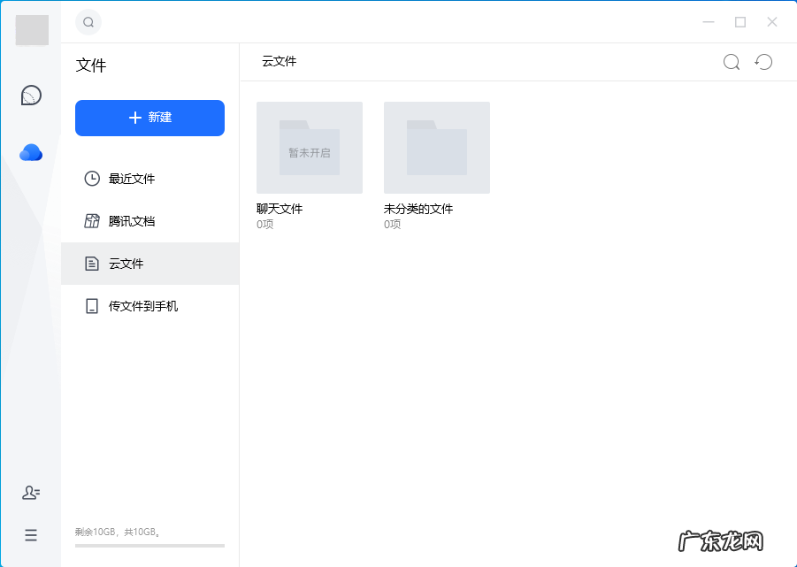Open the 聊天文件 folder

coord(309,147)
